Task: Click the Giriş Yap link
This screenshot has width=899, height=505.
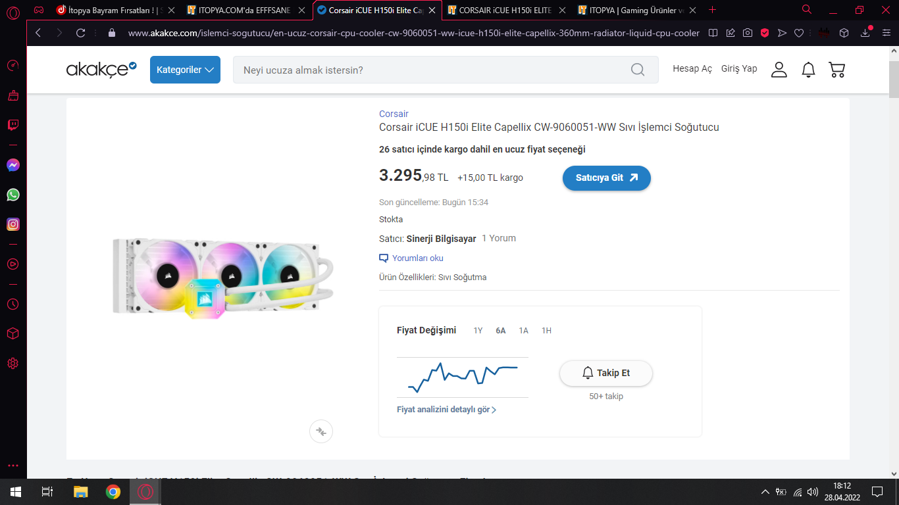Action: tap(739, 69)
